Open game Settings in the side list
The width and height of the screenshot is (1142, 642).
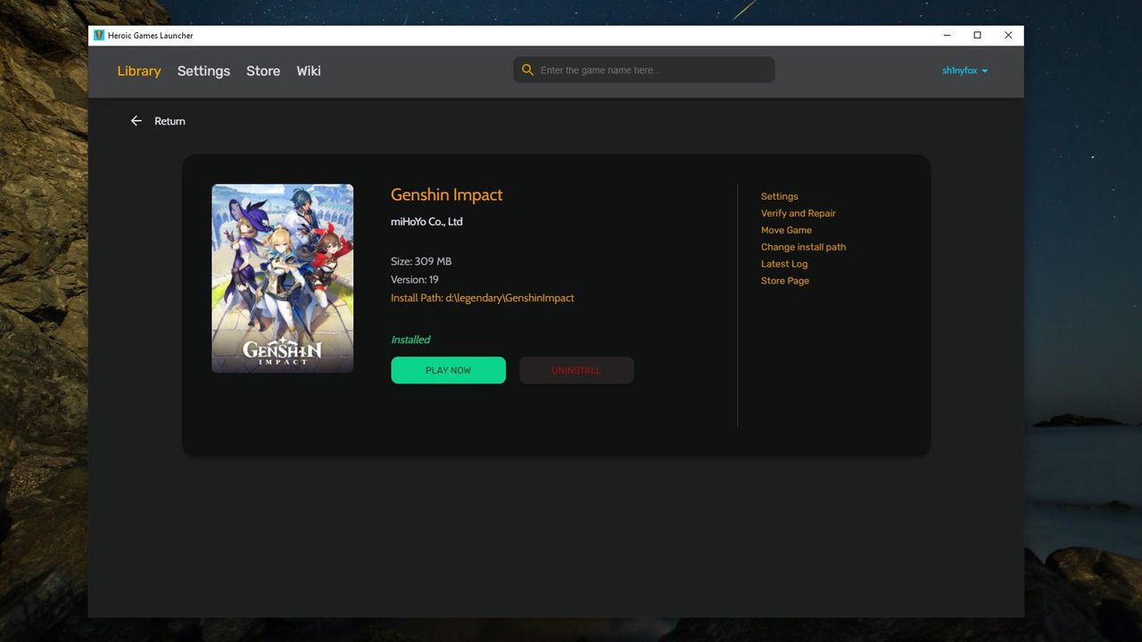tap(780, 196)
